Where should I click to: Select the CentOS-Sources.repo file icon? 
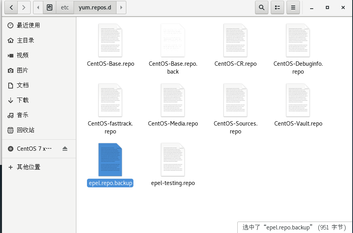click(x=235, y=100)
